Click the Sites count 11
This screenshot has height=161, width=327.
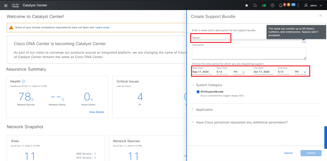click(29, 156)
